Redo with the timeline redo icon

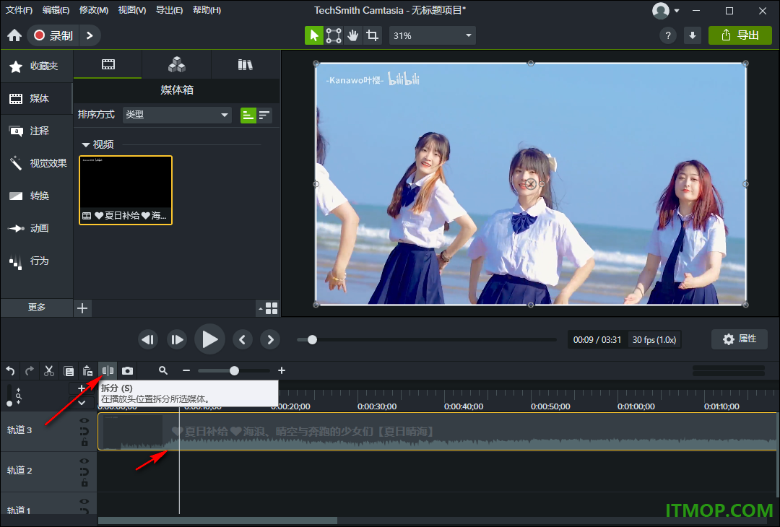click(x=30, y=371)
